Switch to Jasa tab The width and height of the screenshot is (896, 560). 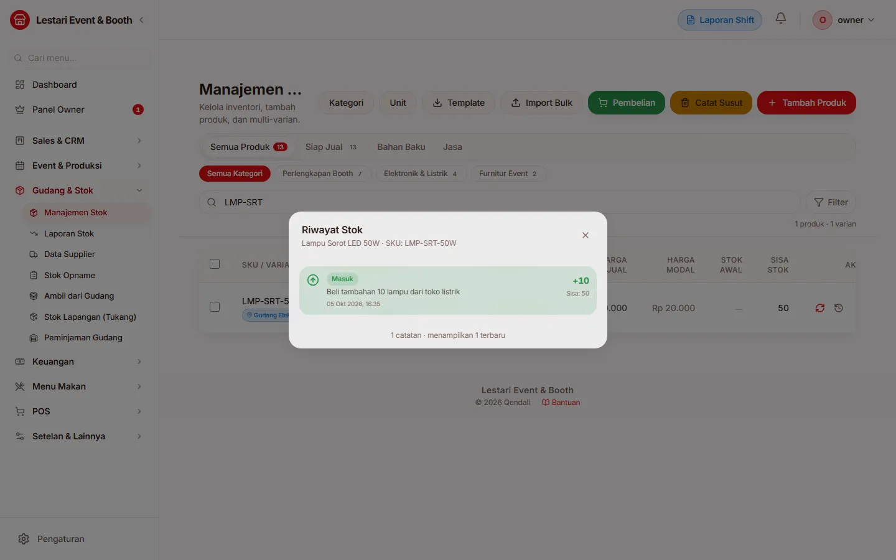pyautogui.click(x=452, y=147)
